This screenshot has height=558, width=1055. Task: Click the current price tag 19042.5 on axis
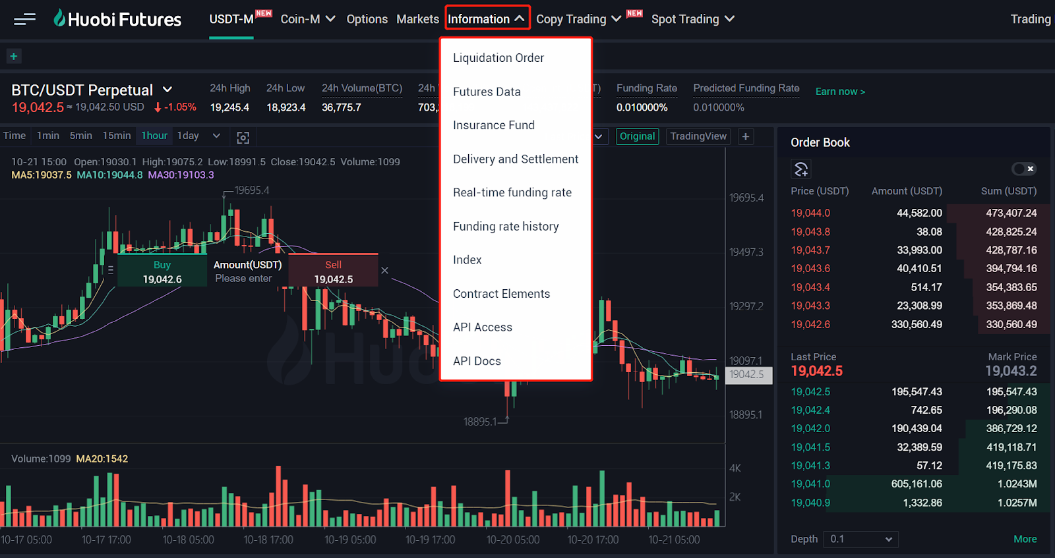point(748,375)
